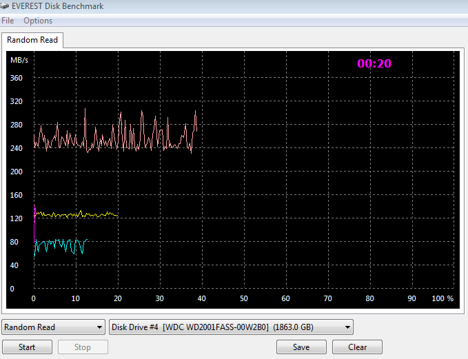Click the 00:20 elapsed timer

[x=374, y=63]
